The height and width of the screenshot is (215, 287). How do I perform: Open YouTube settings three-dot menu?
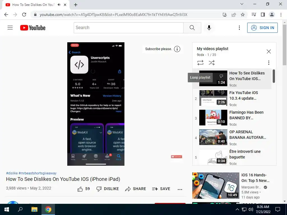[x=239, y=28]
